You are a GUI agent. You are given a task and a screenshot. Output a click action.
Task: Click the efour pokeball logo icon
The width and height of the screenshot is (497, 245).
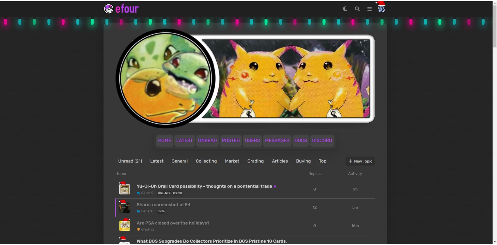pos(108,9)
